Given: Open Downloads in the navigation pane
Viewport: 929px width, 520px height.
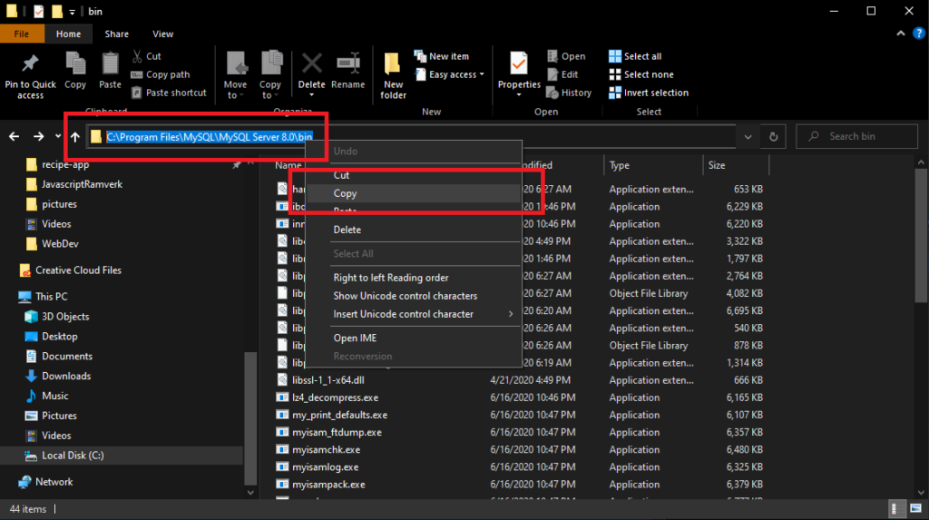Looking at the screenshot, I should pyautogui.click(x=65, y=376).
